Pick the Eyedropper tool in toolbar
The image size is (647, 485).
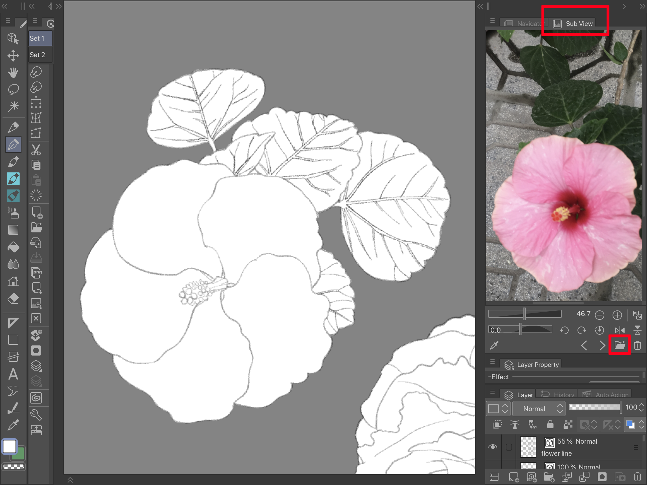pos(13,425)
